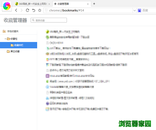
Task: Bookmark this page with star icon
Action: [x=40, y=10]
